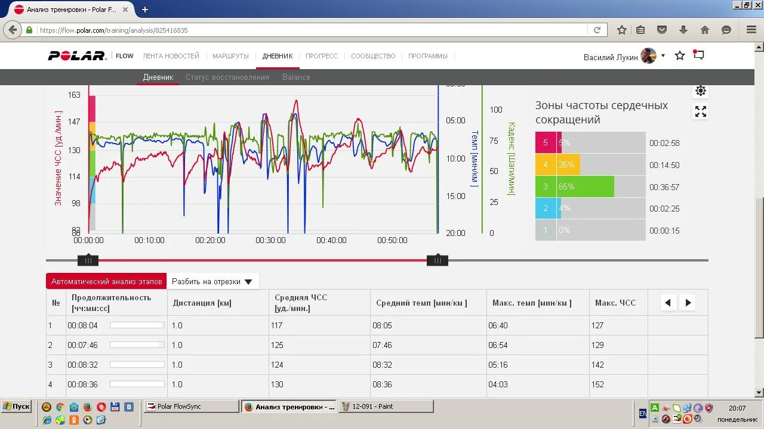The width and height of the screenshot is (764, 429).
Task: Select the Автоматический анализ этапов button
Action: click(106, 282)
